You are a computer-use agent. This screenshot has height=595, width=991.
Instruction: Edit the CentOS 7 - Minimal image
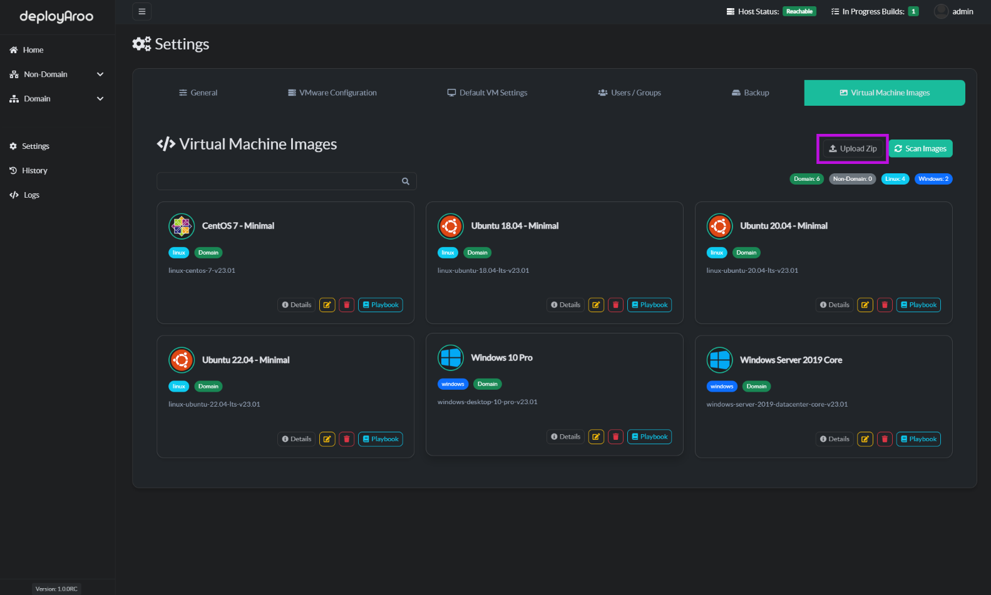(x=327, y=305)
